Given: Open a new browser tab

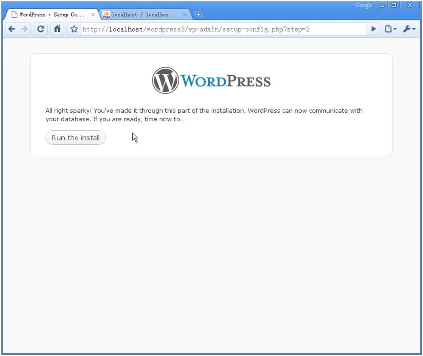Looking at the screenshot, I should pyautogui.click(x=198, y=15).
